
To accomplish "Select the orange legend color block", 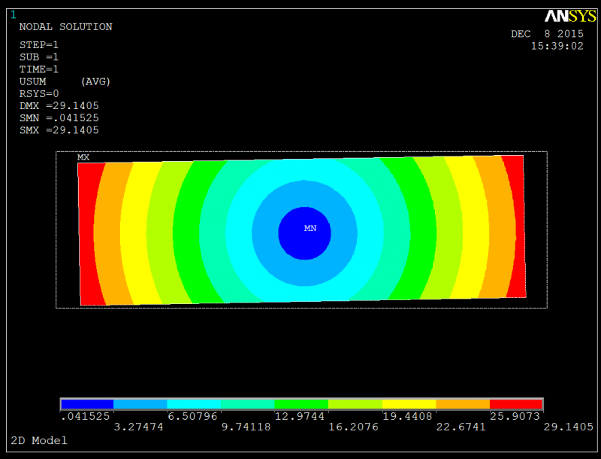I will pyautogui.click(x=462, y=404).
